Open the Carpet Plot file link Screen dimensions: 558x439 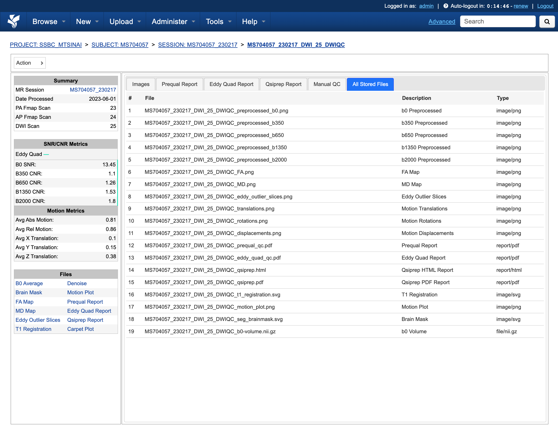[81, 329]
